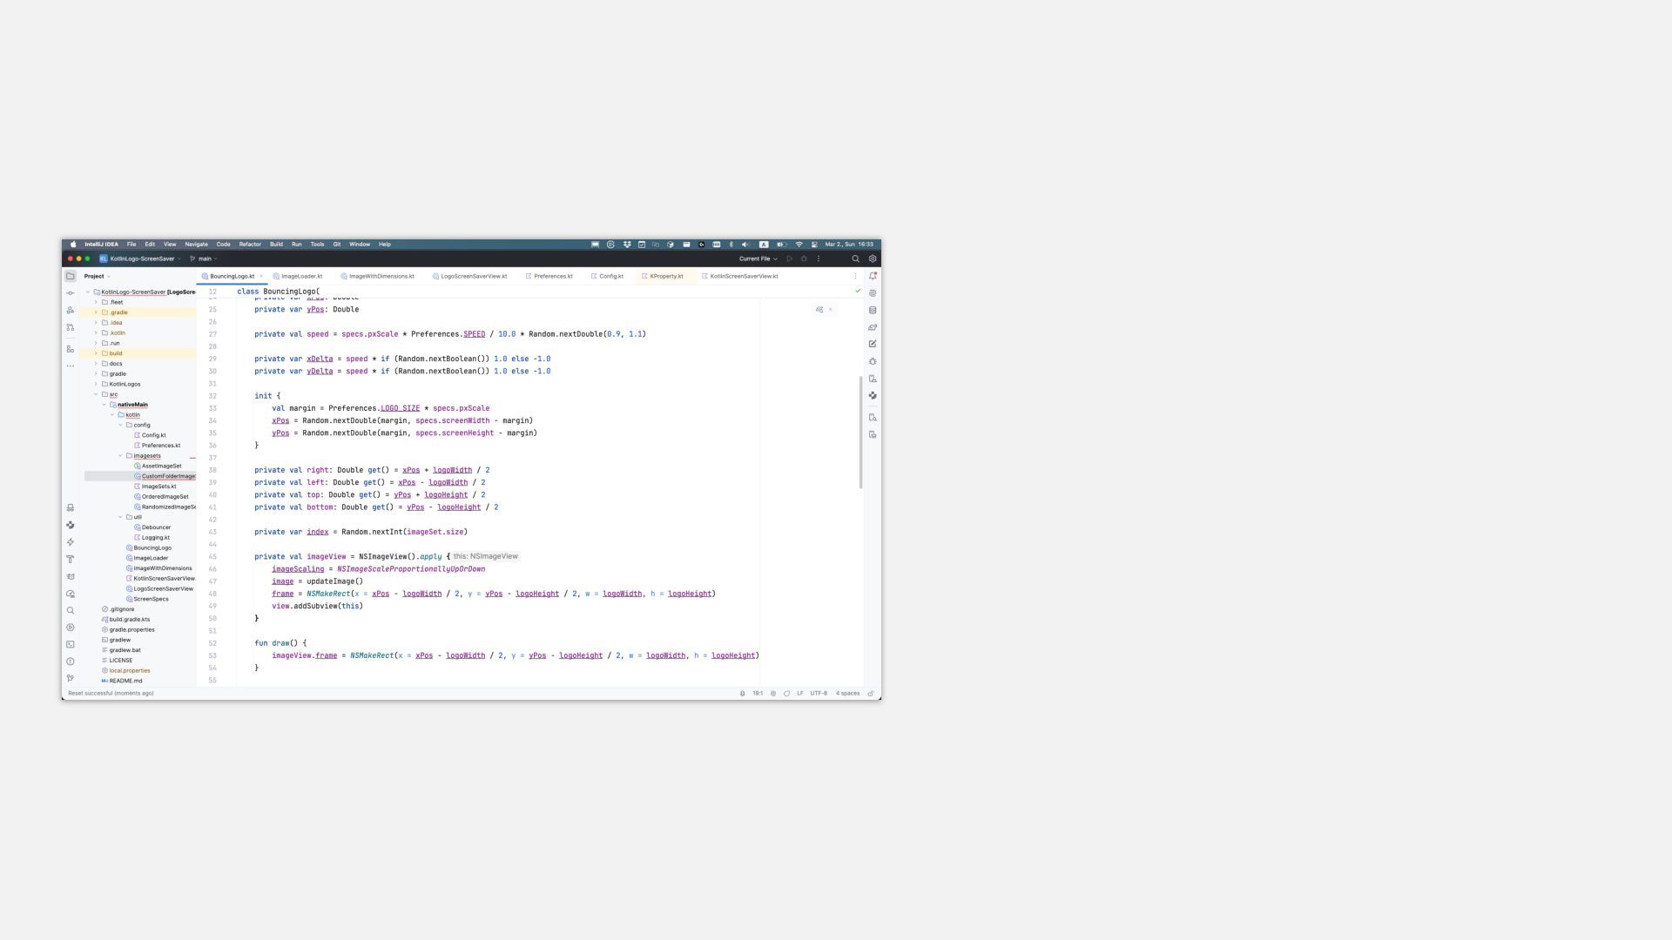The image size is (1672, 940).
Task: Open the IDE settings gear icon
Action: (x=873, y=258)
